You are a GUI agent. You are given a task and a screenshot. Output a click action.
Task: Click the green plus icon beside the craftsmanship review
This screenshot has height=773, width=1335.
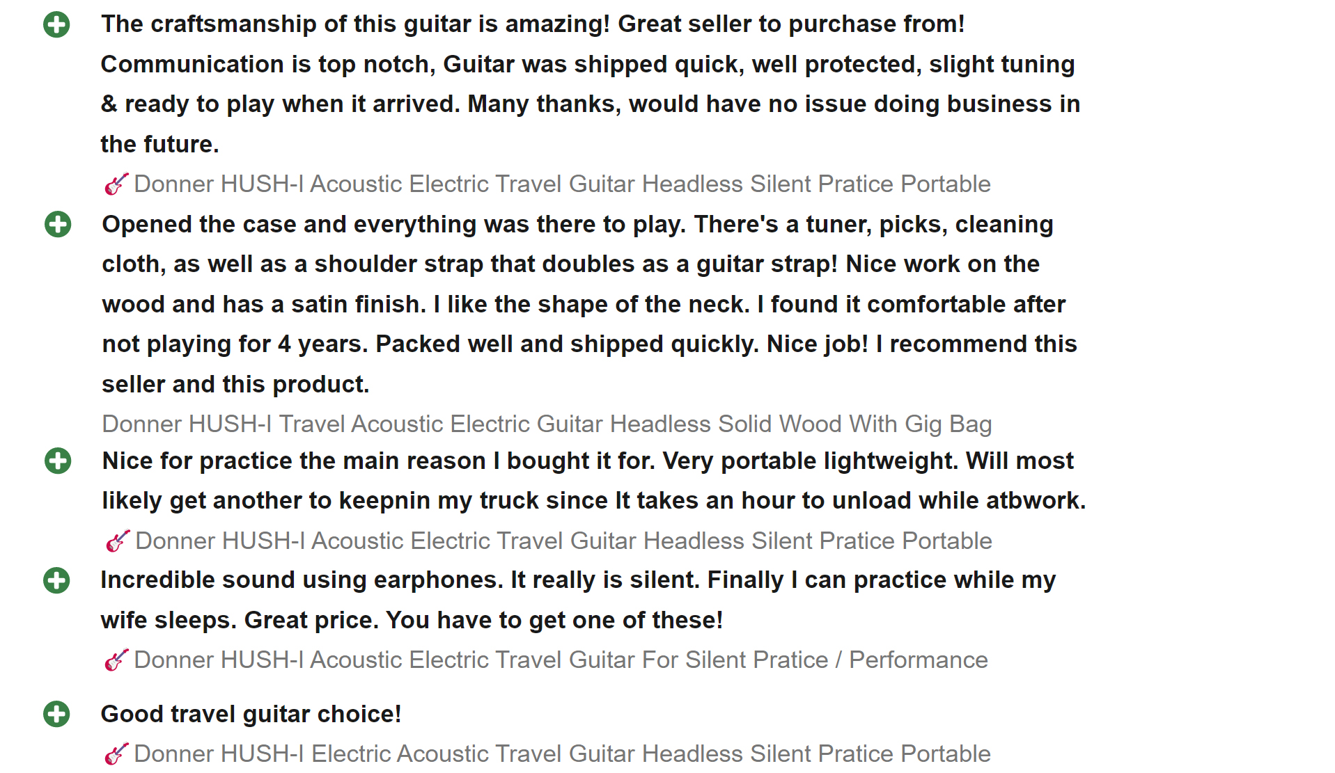coord(56,25)
